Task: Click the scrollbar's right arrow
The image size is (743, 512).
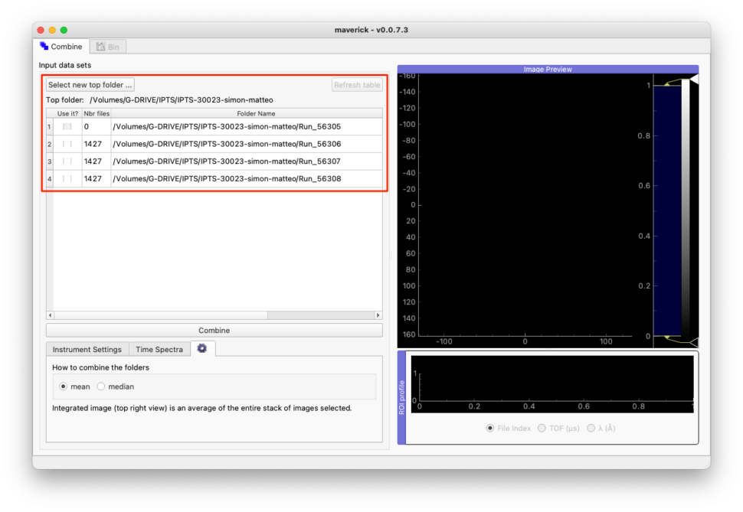Action: 378,315
